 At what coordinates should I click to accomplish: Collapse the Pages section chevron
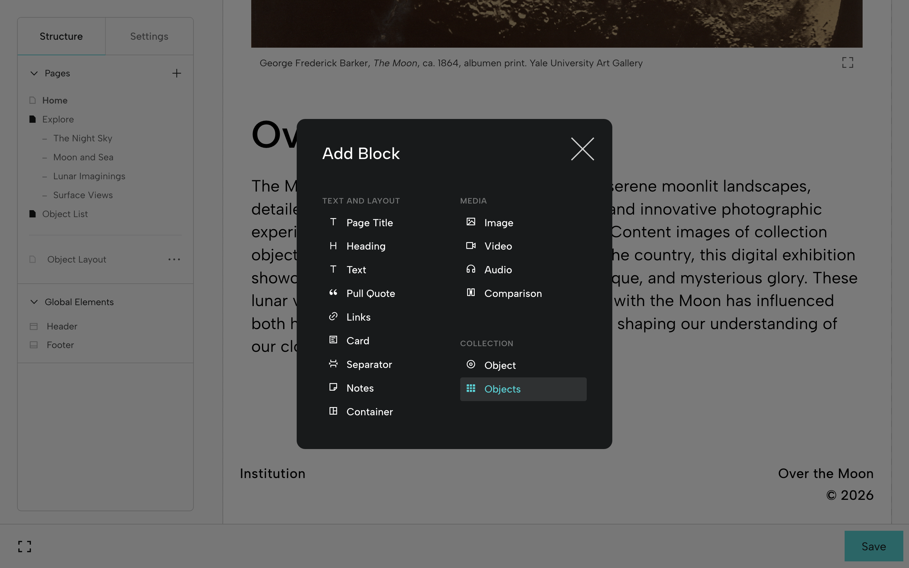click(34, 73)
